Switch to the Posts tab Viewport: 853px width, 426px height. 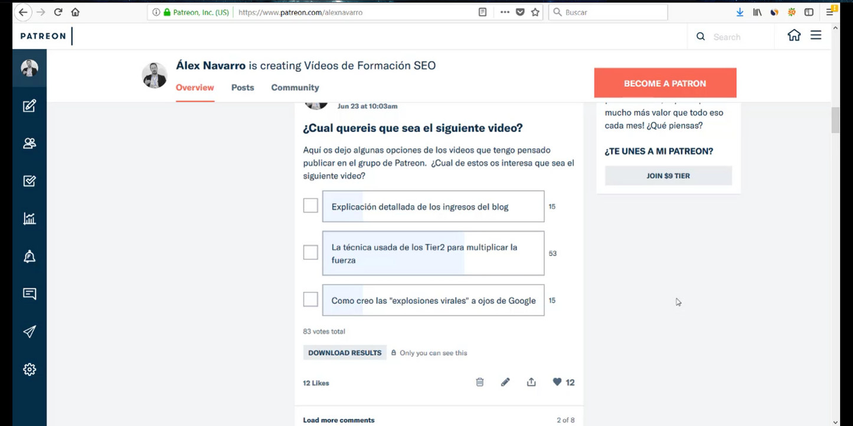(242, 87)
